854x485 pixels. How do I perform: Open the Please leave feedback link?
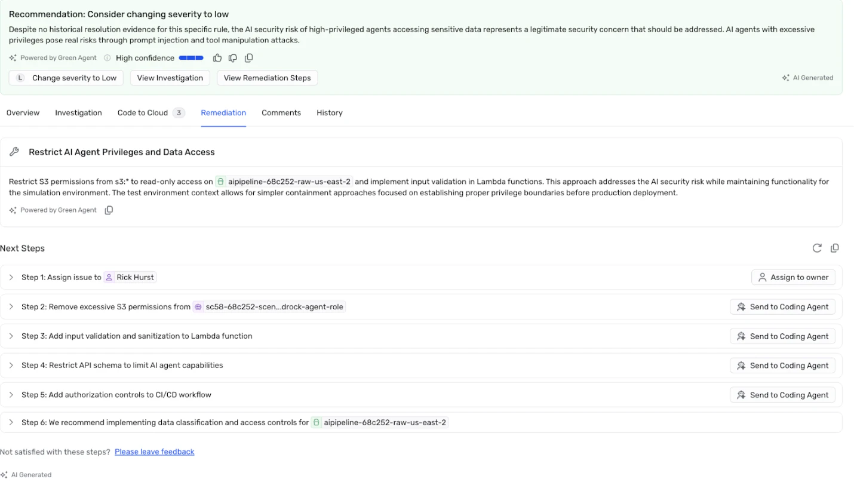click(155, 452)
